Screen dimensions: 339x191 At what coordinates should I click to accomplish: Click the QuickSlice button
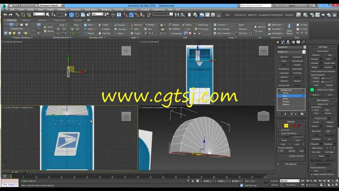point(316,139)
